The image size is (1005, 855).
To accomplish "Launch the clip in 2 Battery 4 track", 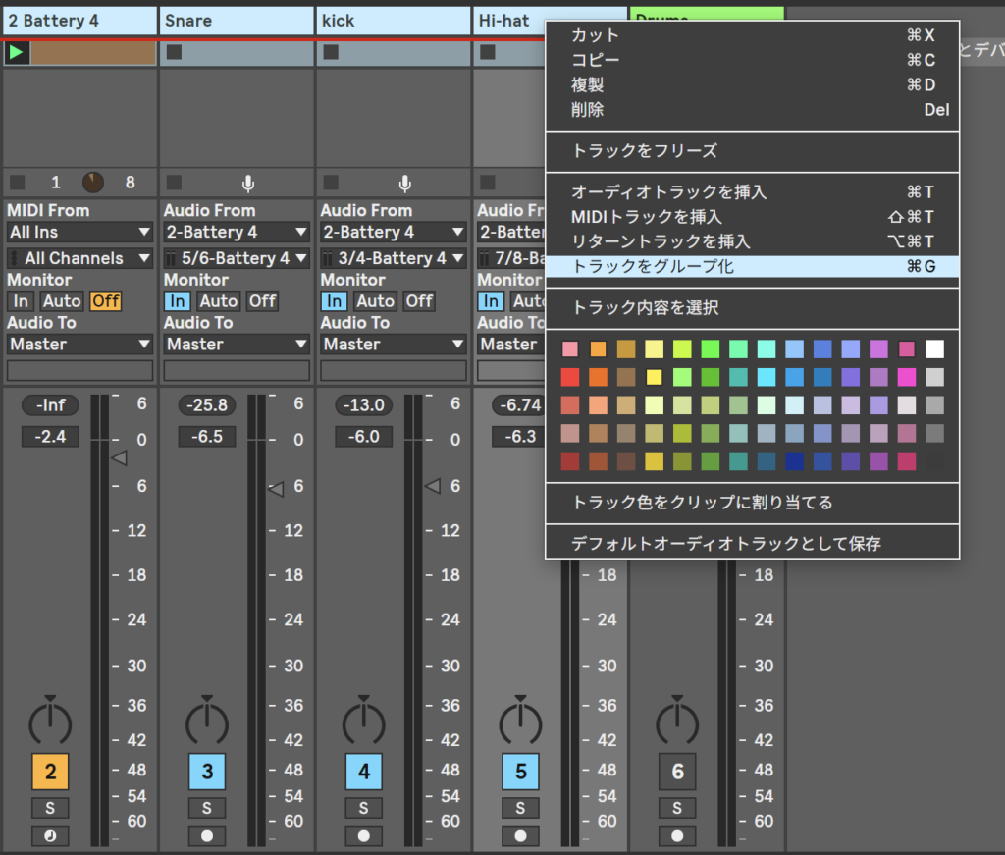I will [x=17, y=52].
